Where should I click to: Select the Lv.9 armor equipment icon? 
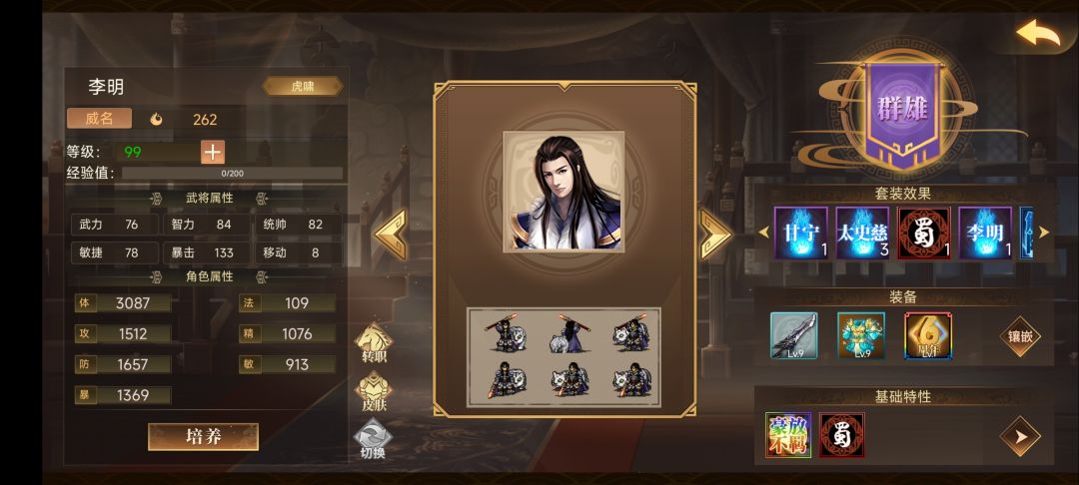coord(861,335)
